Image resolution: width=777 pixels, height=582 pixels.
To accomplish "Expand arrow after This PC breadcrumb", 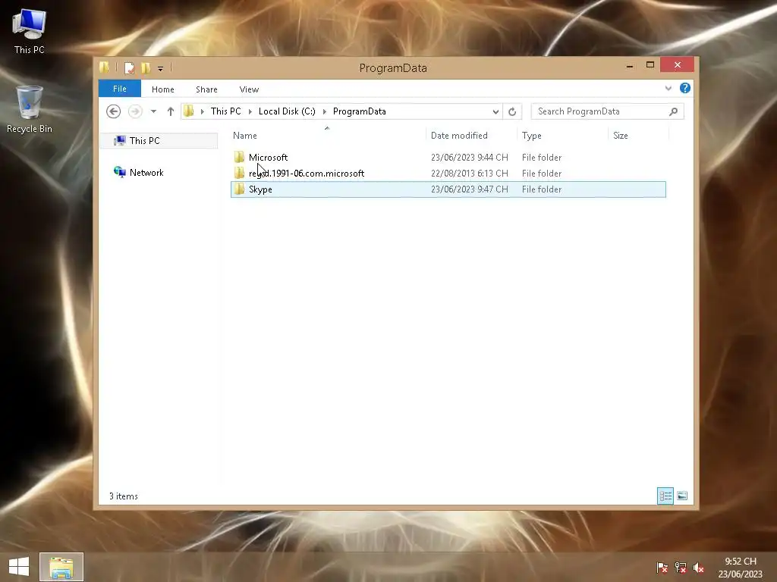I will pos(250,111).
